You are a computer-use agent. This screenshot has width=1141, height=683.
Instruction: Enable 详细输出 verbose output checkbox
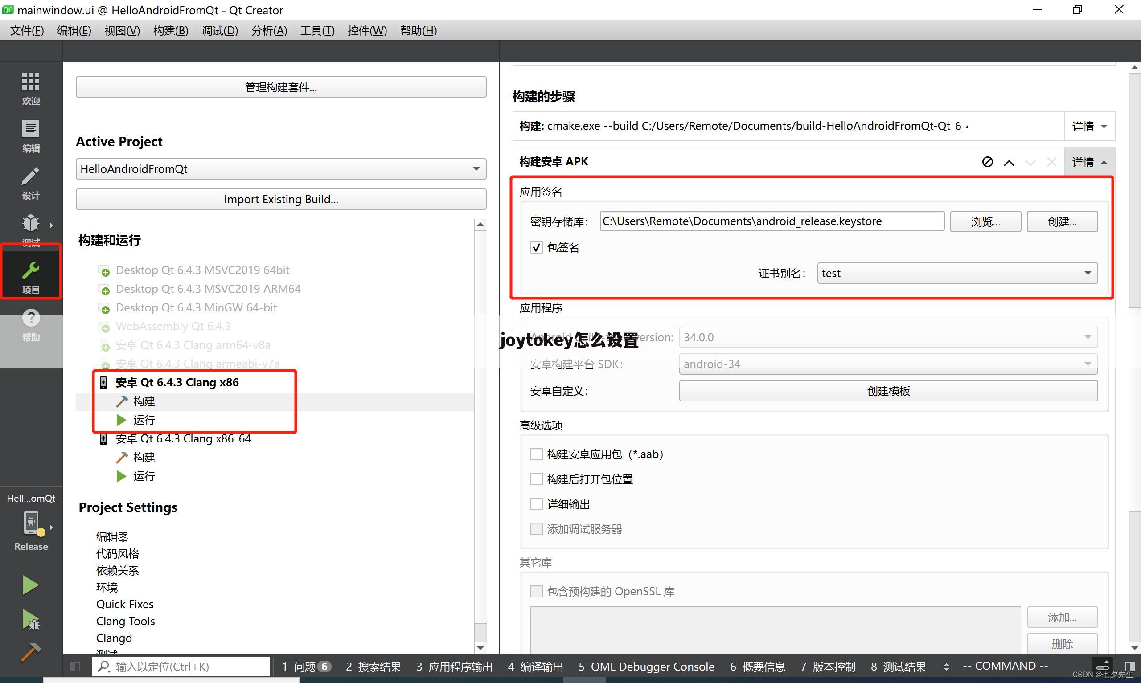[x=536, y=504]
